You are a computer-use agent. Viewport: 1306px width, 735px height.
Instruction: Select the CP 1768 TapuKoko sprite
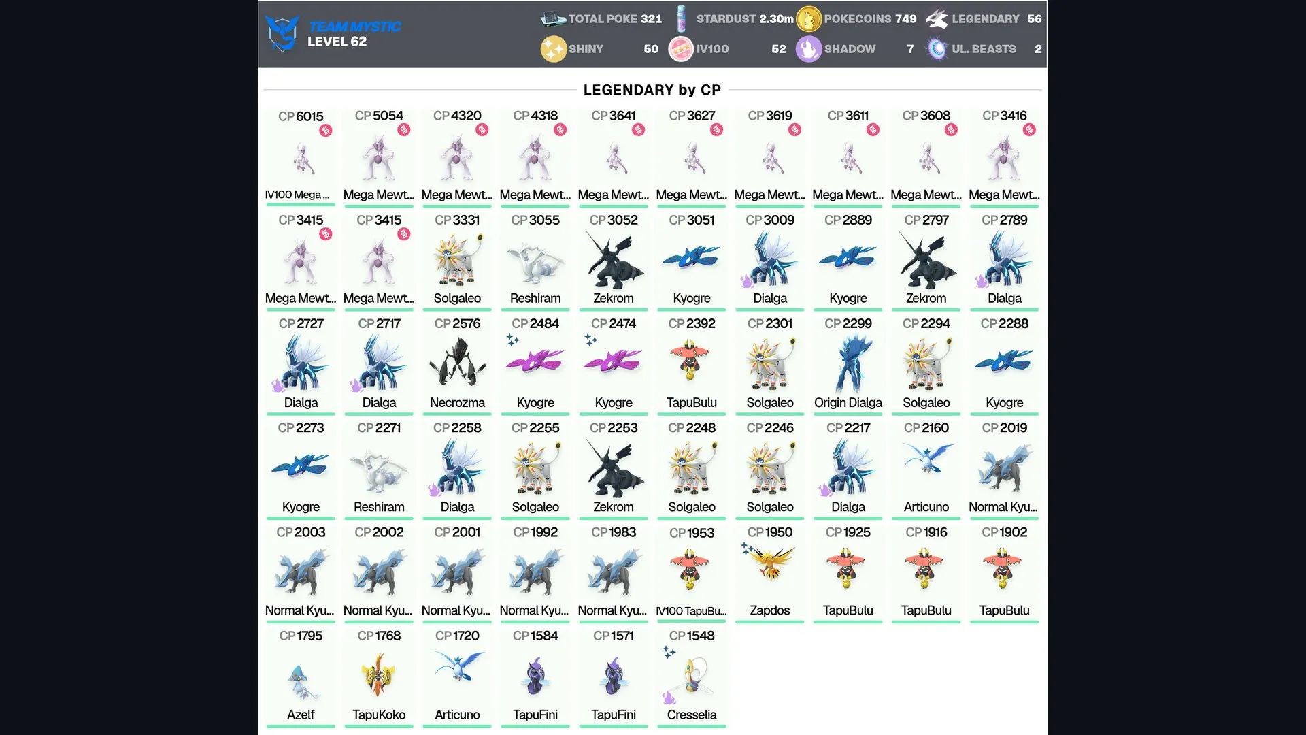click(x=379, y=675)
